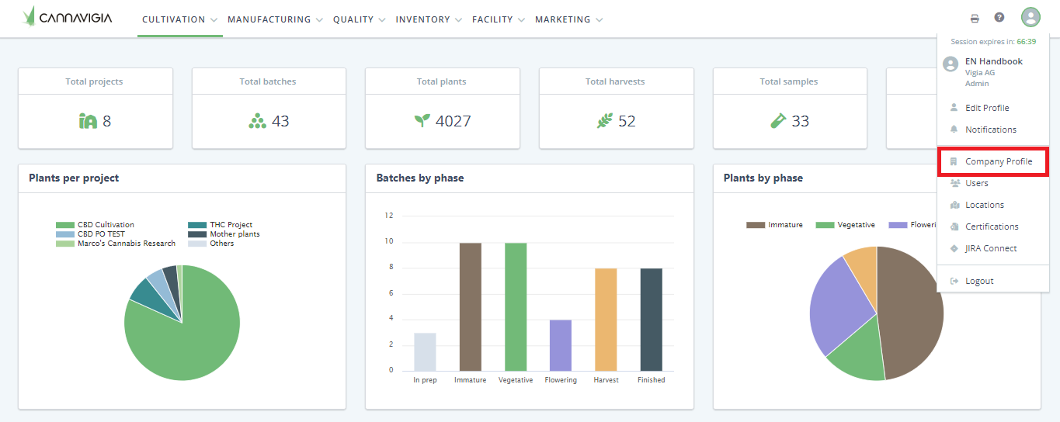The height and width of the screenshot is (422, 1060).
Task: Click the Total projects icon
Action: pyautogui.click(x=88, y=121)
